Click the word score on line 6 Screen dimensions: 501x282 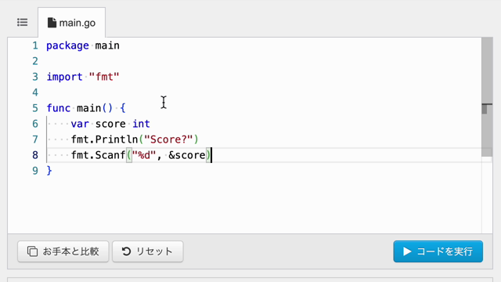coord(110,124)
